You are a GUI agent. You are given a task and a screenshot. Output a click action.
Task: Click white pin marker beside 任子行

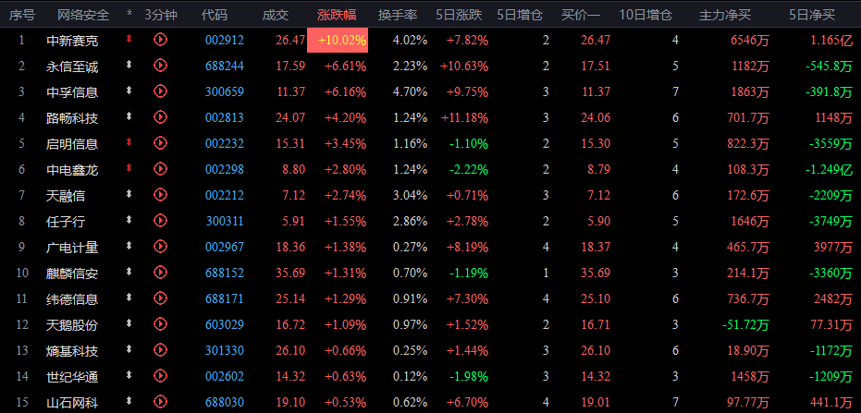pos(129,219)
